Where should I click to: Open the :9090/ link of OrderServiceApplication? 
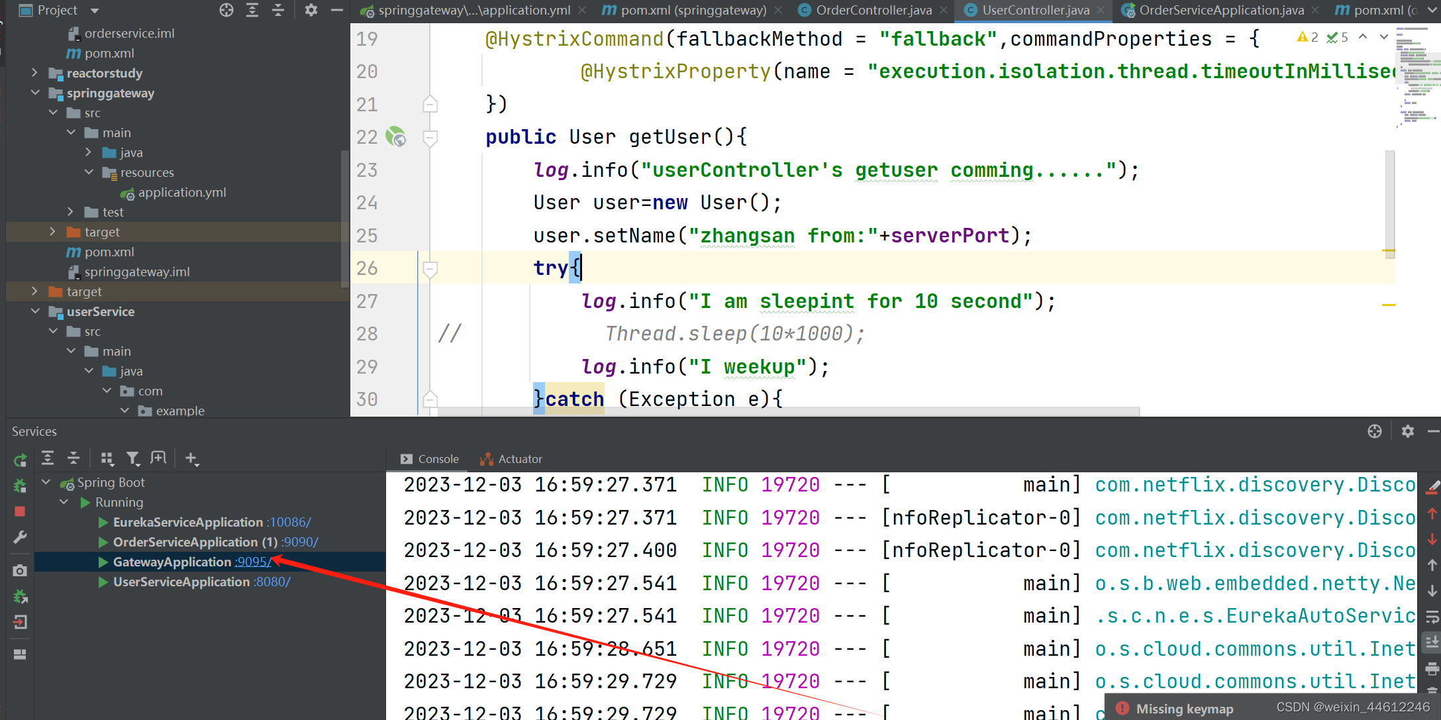pyautogui.click(x=300, y=542)
